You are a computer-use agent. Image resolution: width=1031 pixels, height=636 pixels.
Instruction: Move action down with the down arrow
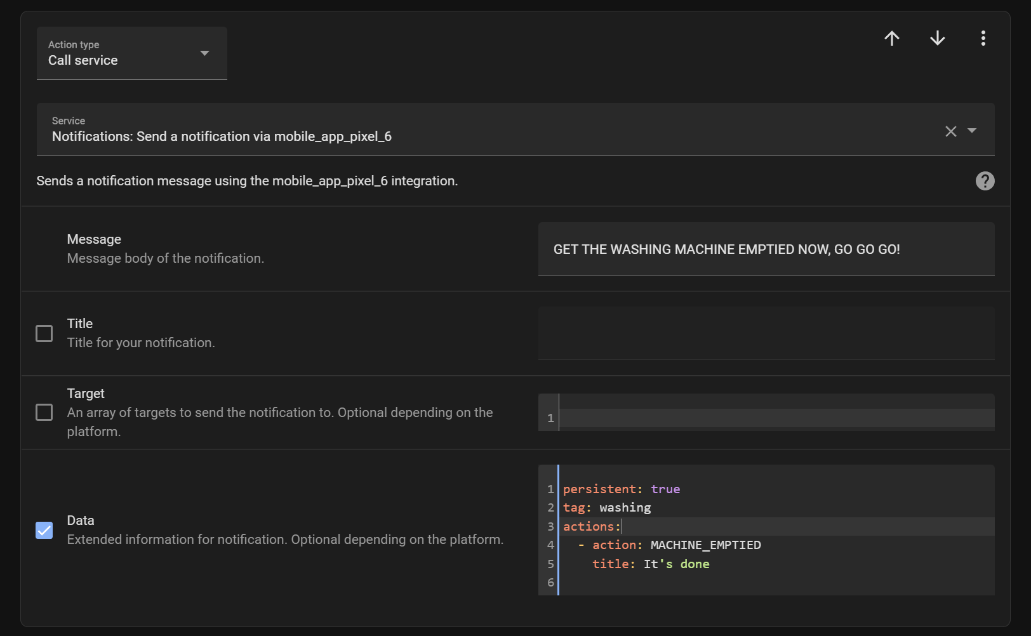click(938, 39)
